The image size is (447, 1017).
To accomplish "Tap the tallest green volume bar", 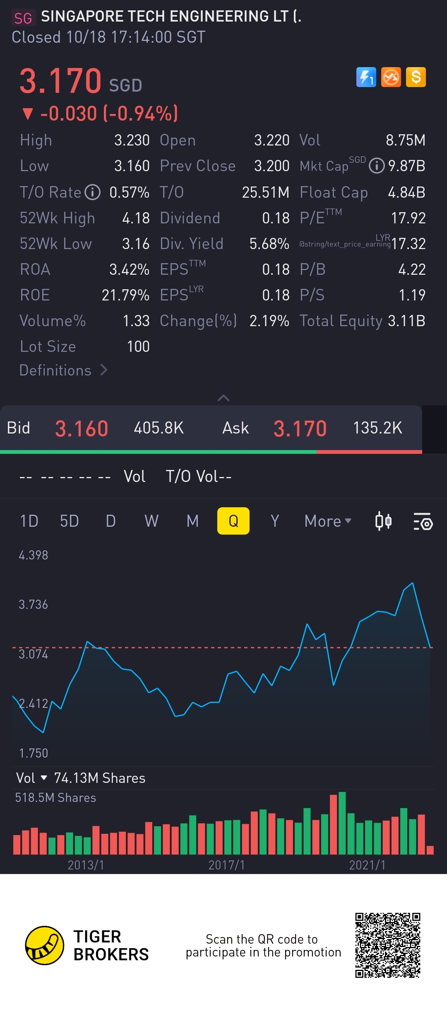I will (342, 823).
